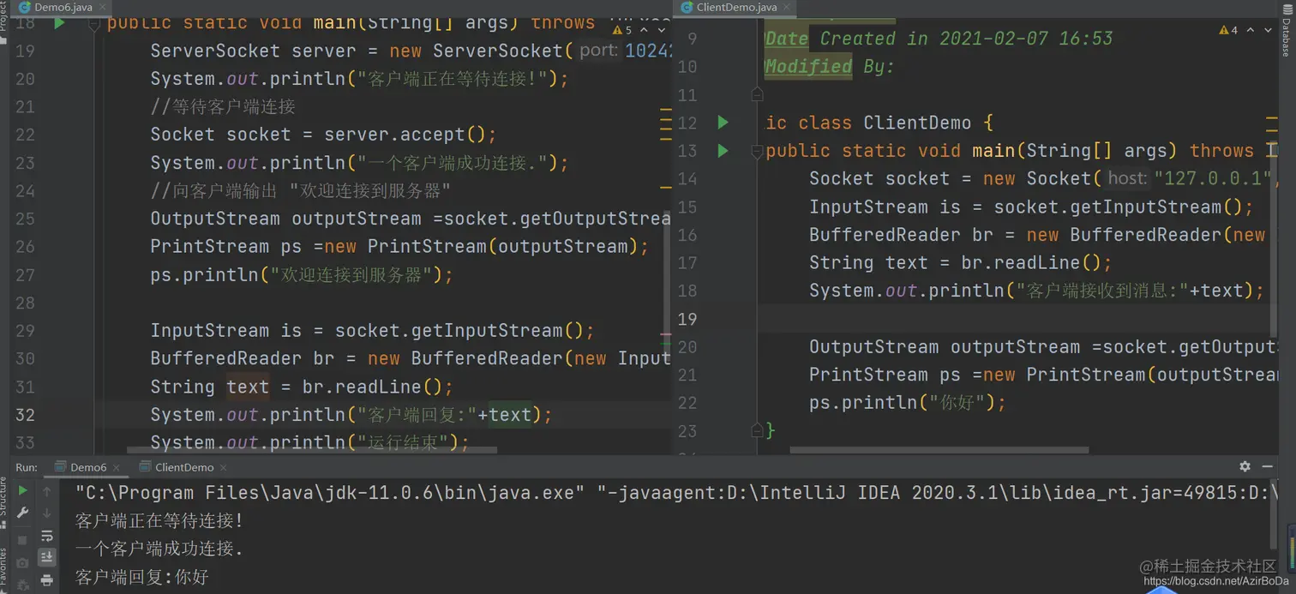Click the run gutter icon beside ClientDemo main method

coord(723,151)
